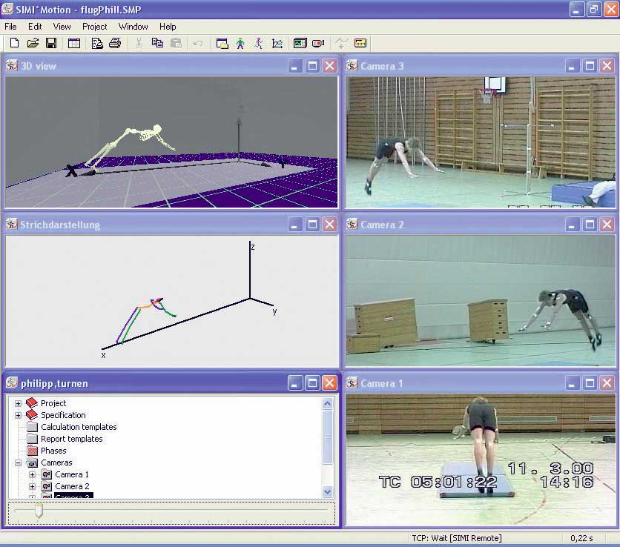The image size is (620, 547).
Task: Expand the Camera 2 tree node
Action: (32, 486)
